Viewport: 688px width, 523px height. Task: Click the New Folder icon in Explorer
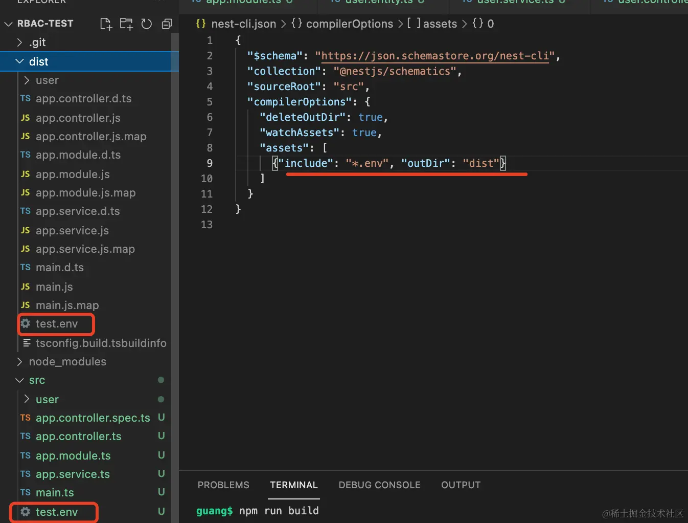coord(126,24)
